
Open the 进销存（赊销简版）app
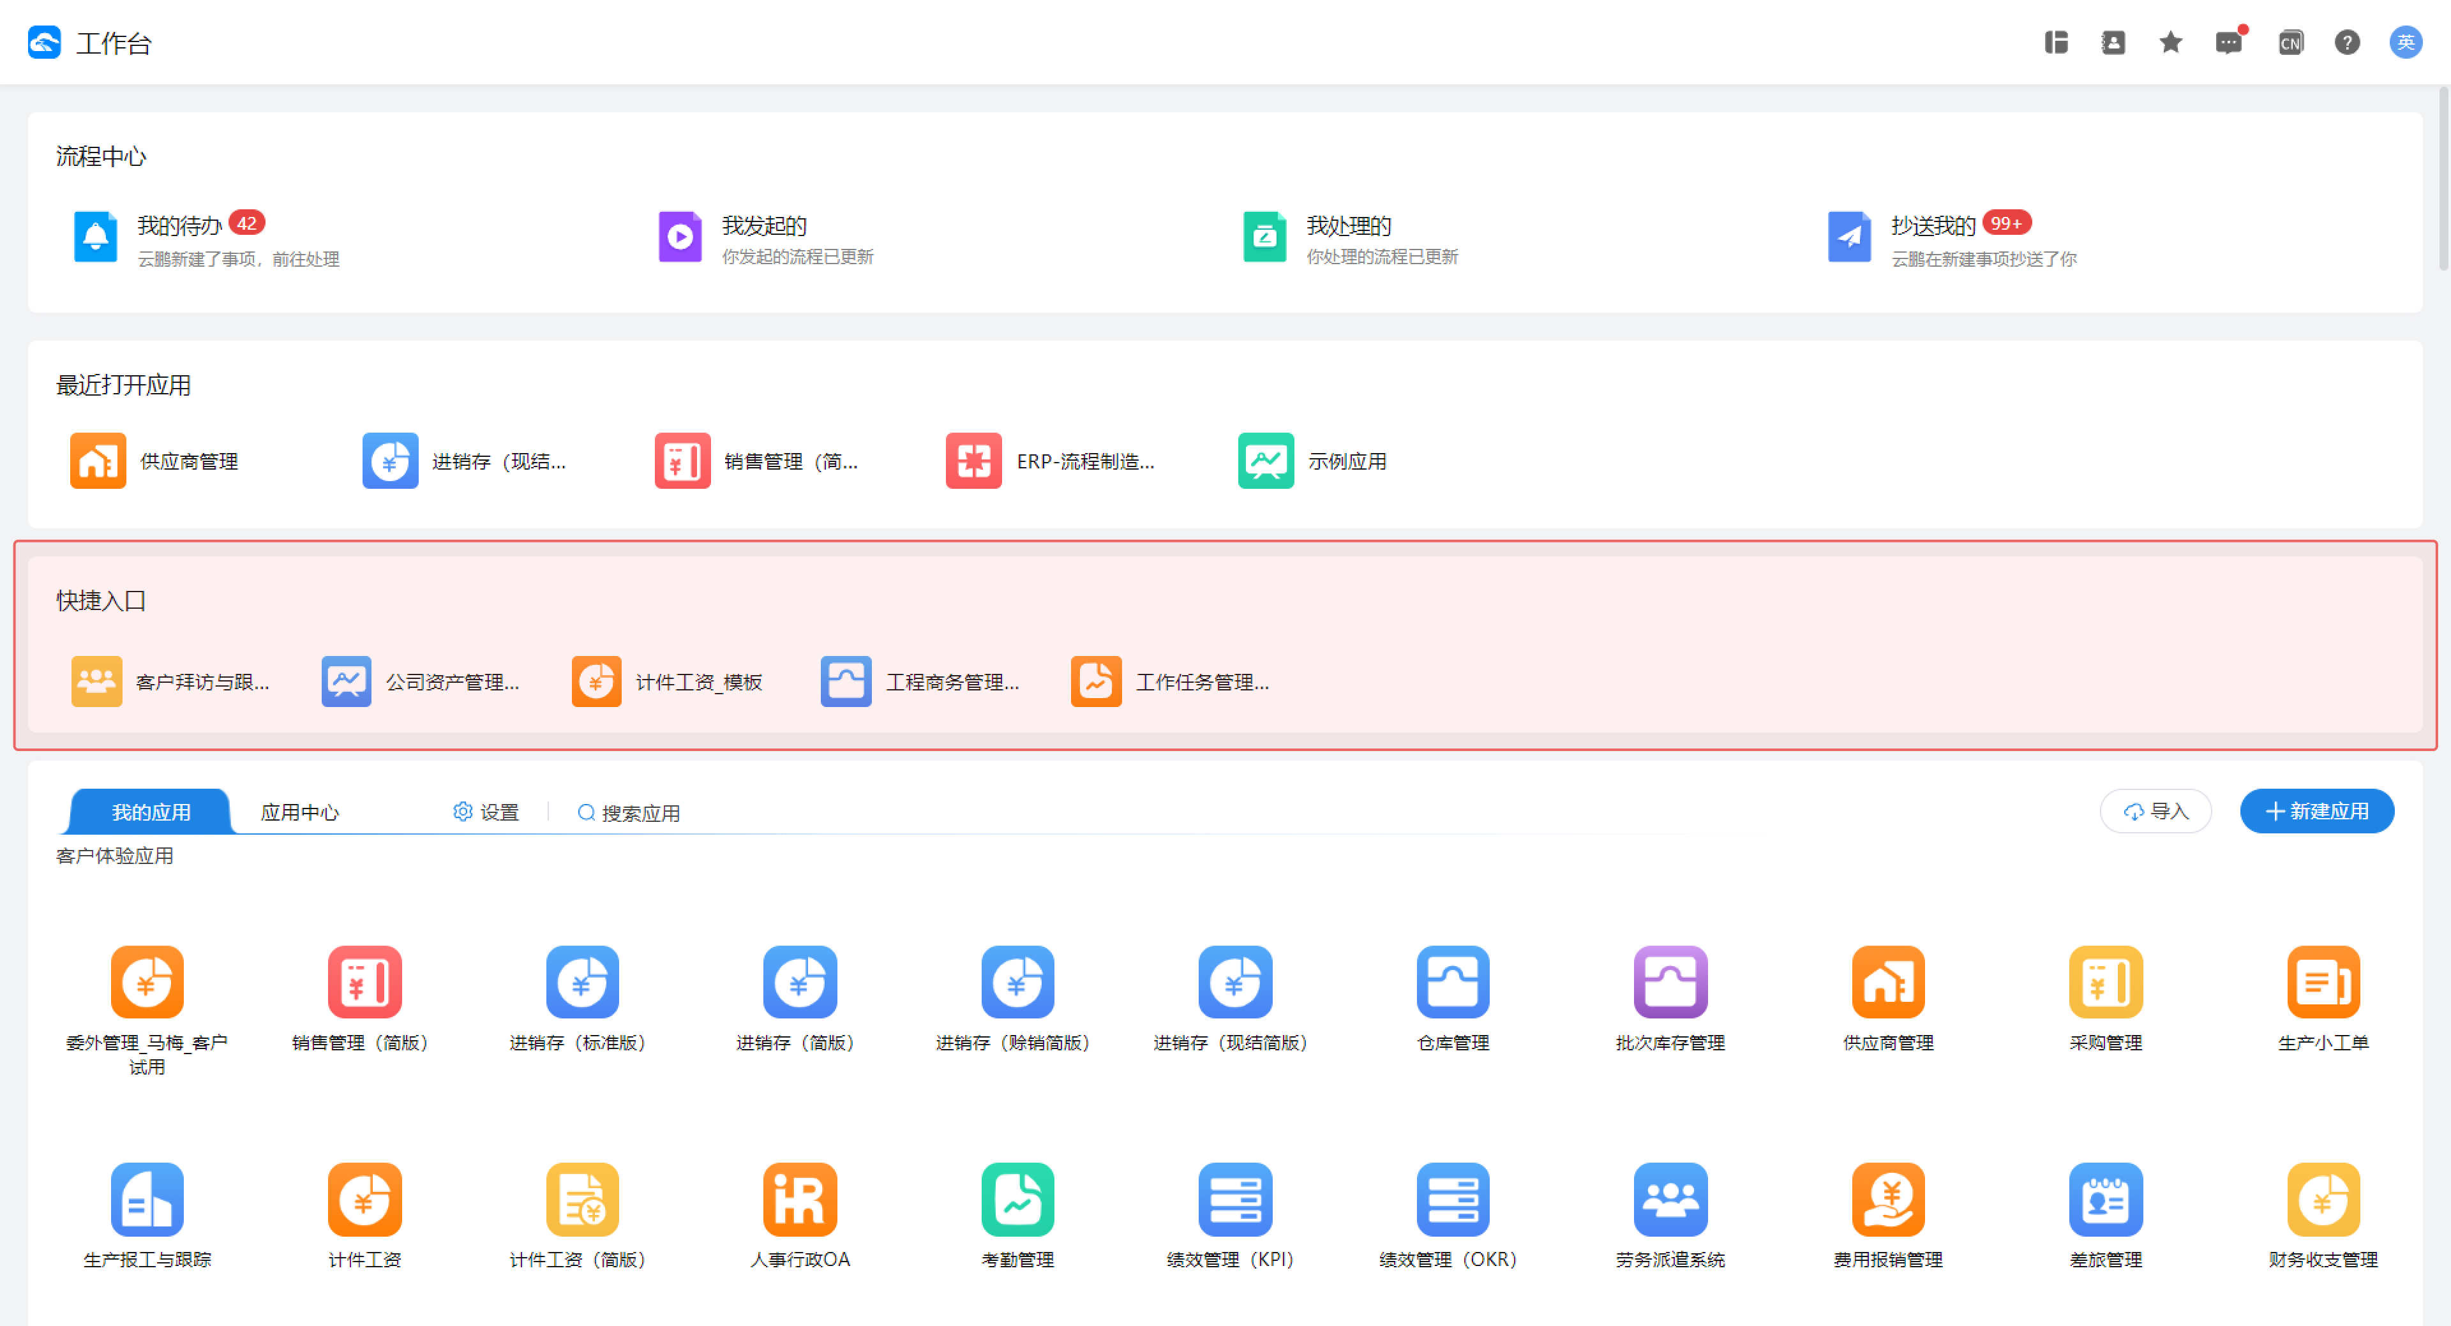click(x=1017, y=981)
